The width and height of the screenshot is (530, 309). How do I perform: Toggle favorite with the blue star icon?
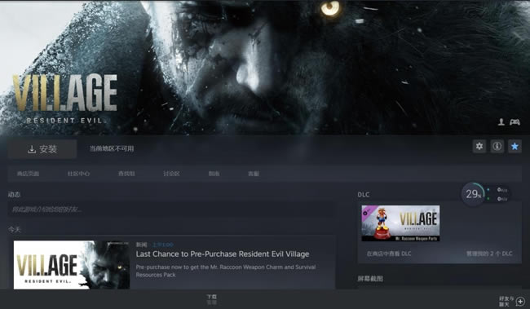(515, 147)
